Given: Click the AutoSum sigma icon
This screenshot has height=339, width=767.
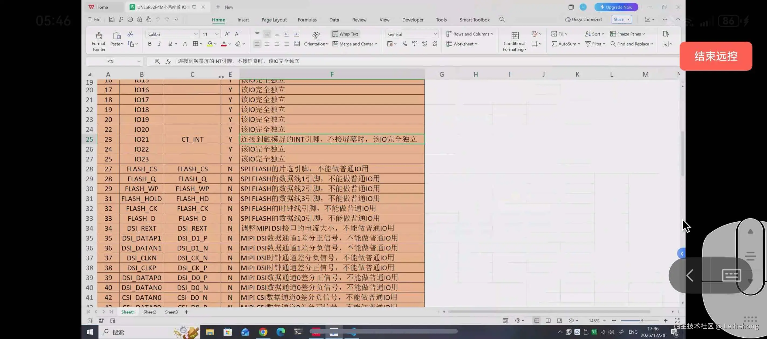Looking at the screenshot, I should (554, 44).
